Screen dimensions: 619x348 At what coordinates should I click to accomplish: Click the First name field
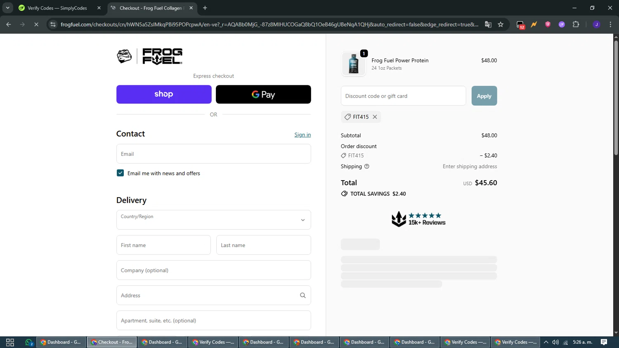pyautogui.click(x=163, y=245)
